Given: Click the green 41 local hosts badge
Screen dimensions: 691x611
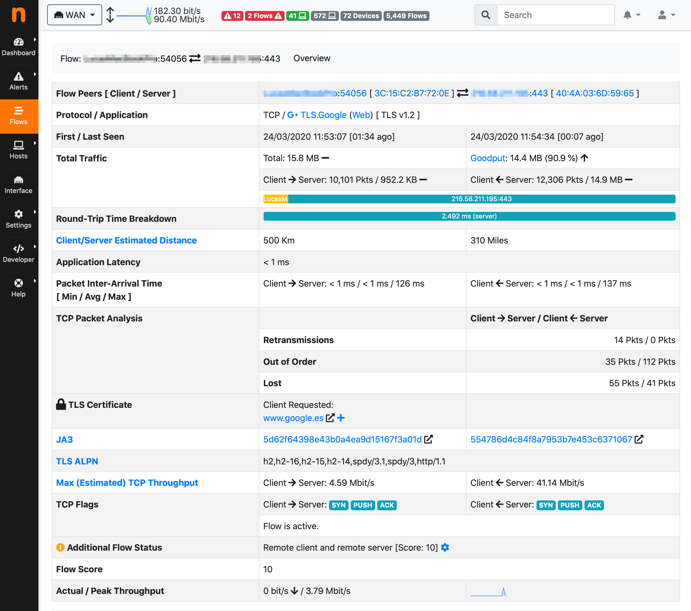Looking at the screenshot, I should point(297,16).
